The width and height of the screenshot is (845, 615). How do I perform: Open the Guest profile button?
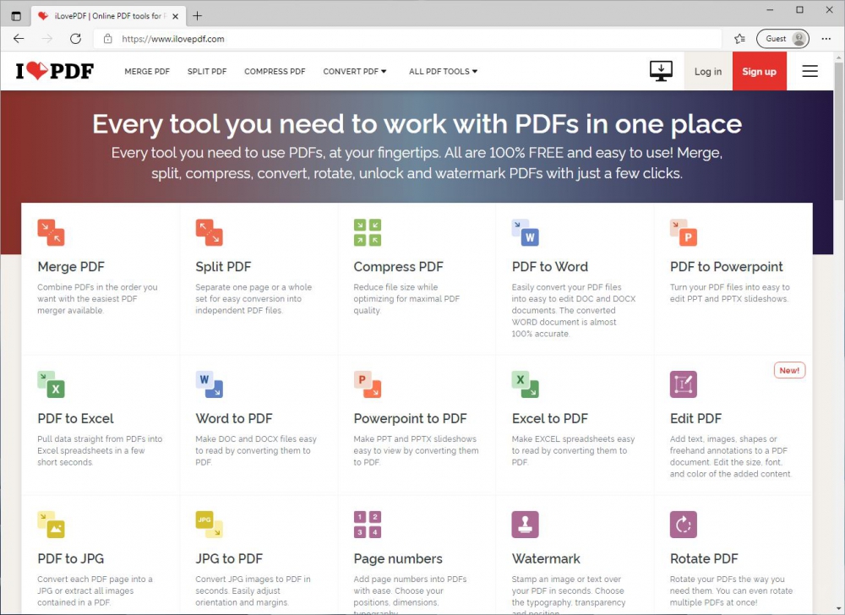point(783,39)
